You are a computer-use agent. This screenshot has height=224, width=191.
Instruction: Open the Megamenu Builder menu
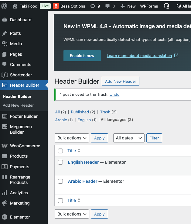(21, 129)
